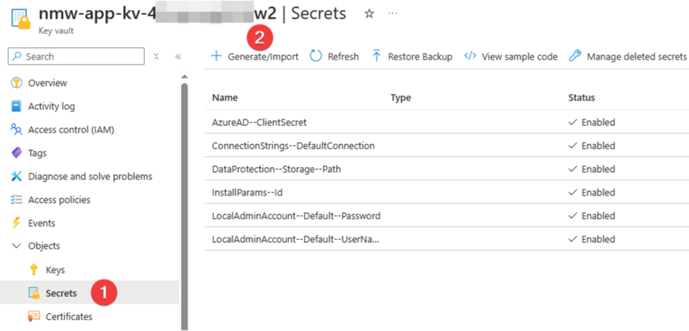Open Diagnose and solve problems
689x331 pixels.
(x=90, y=176)
